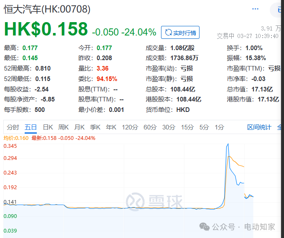This screenshot has height=238, width=284.
Task: Click the 昨收 value 0.208
Action: (x=104, y=58)
